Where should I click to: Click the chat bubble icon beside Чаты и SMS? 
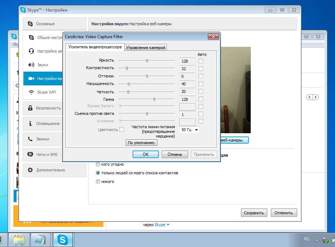tap(31, 154)
